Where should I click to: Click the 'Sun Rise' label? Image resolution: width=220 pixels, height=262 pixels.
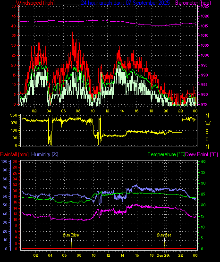click(71, 235)
